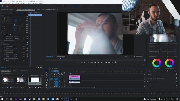
Task: Adjust the highlight tint color wheel
Action: point(170,63)
